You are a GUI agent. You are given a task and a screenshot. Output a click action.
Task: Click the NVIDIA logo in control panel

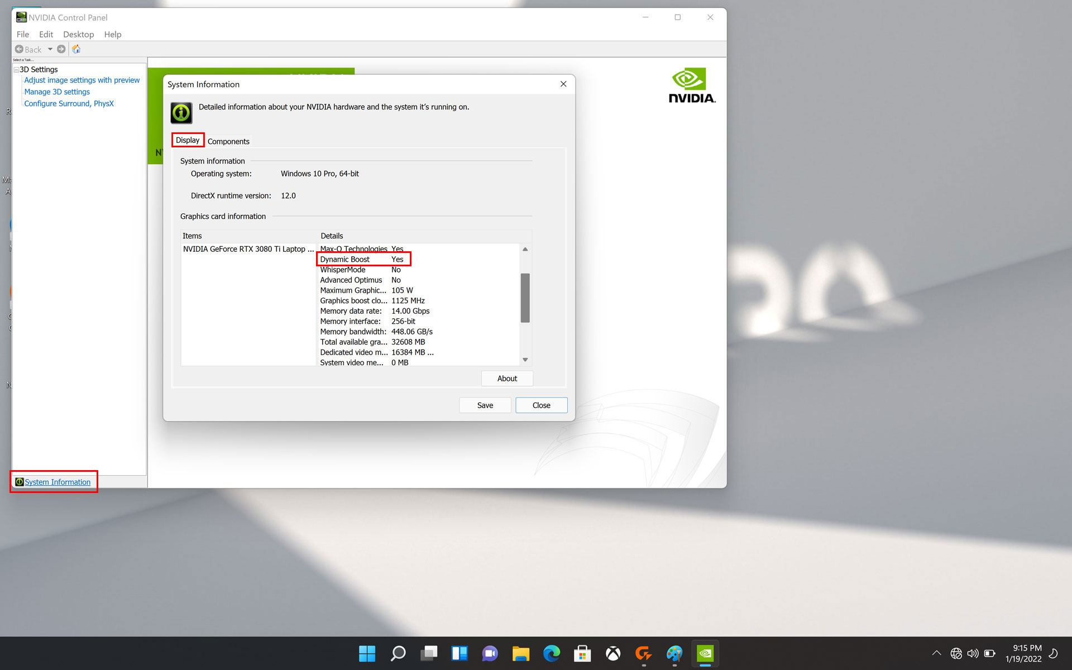point(692,85)
